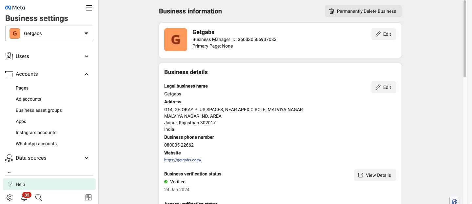Click the search magnifier icon
Image resolution: width=472 pixels, height=204 pixels.
point(39,197)
